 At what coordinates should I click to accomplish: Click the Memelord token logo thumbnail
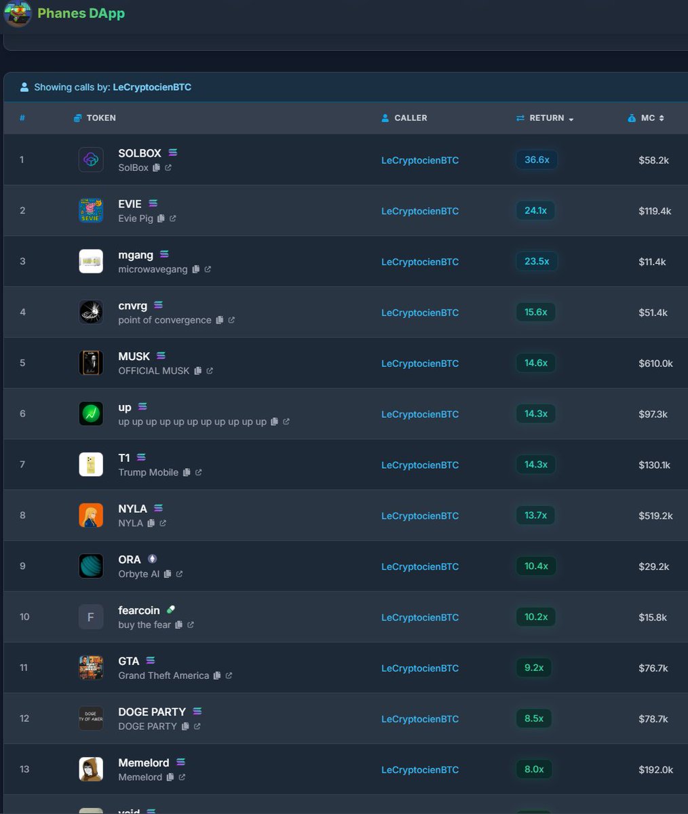tap(91, 769)
